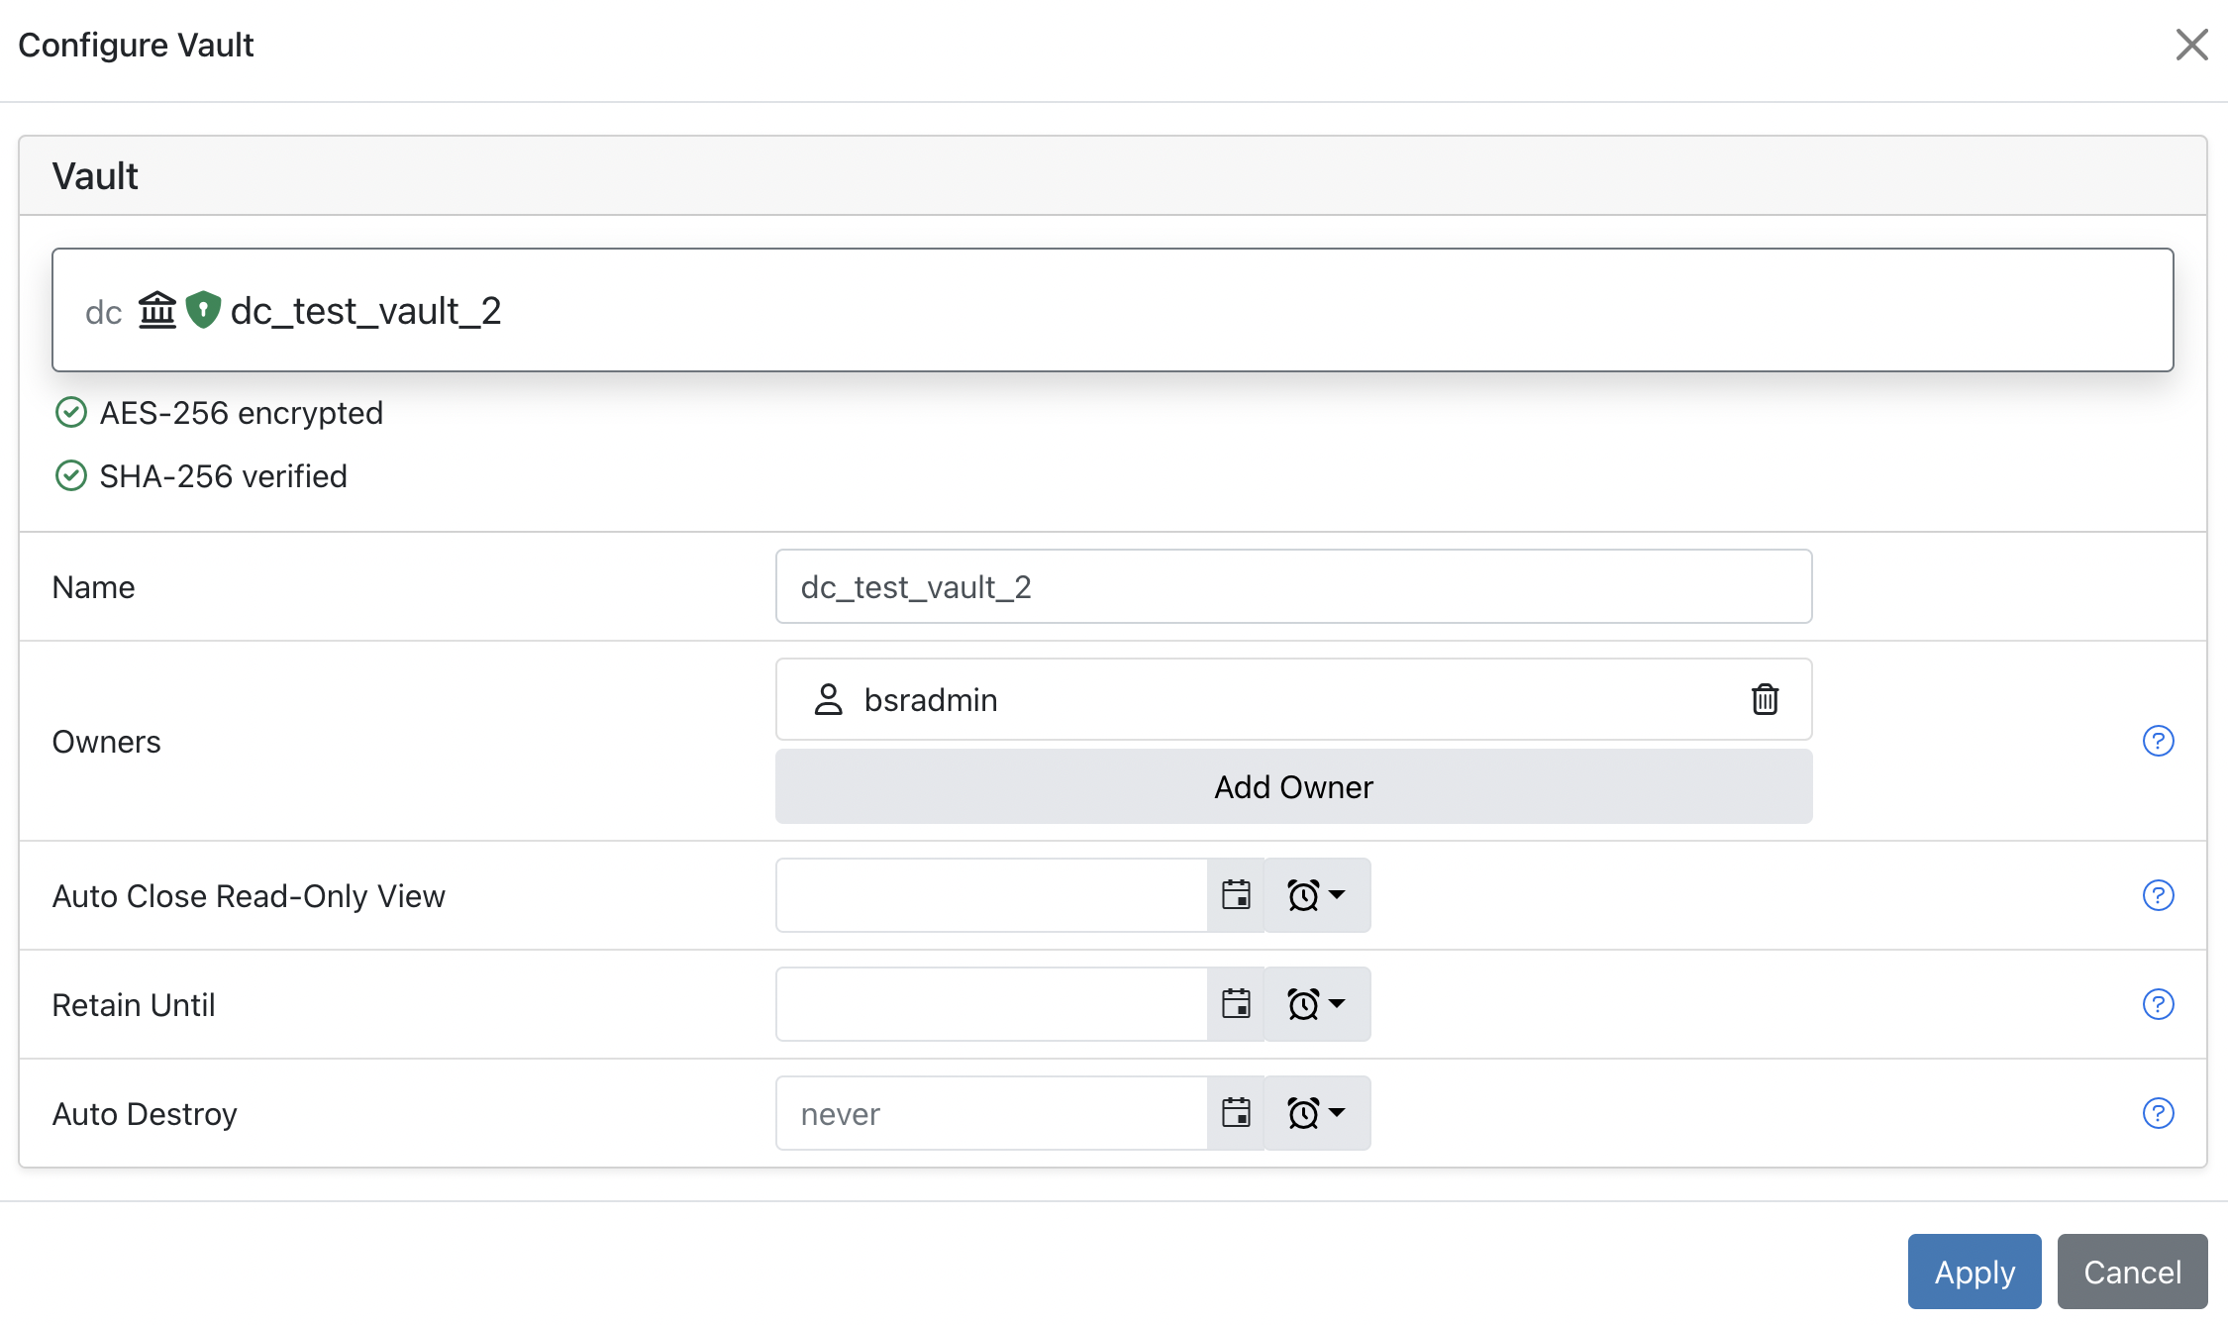Expand alarm clock dropdown for Retain Until

[1317, 1004]
